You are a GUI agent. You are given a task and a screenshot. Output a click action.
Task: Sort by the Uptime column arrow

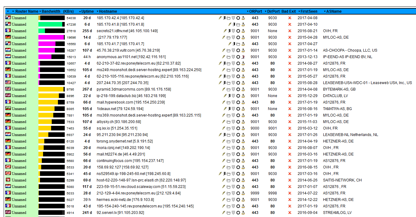point(80,11)
